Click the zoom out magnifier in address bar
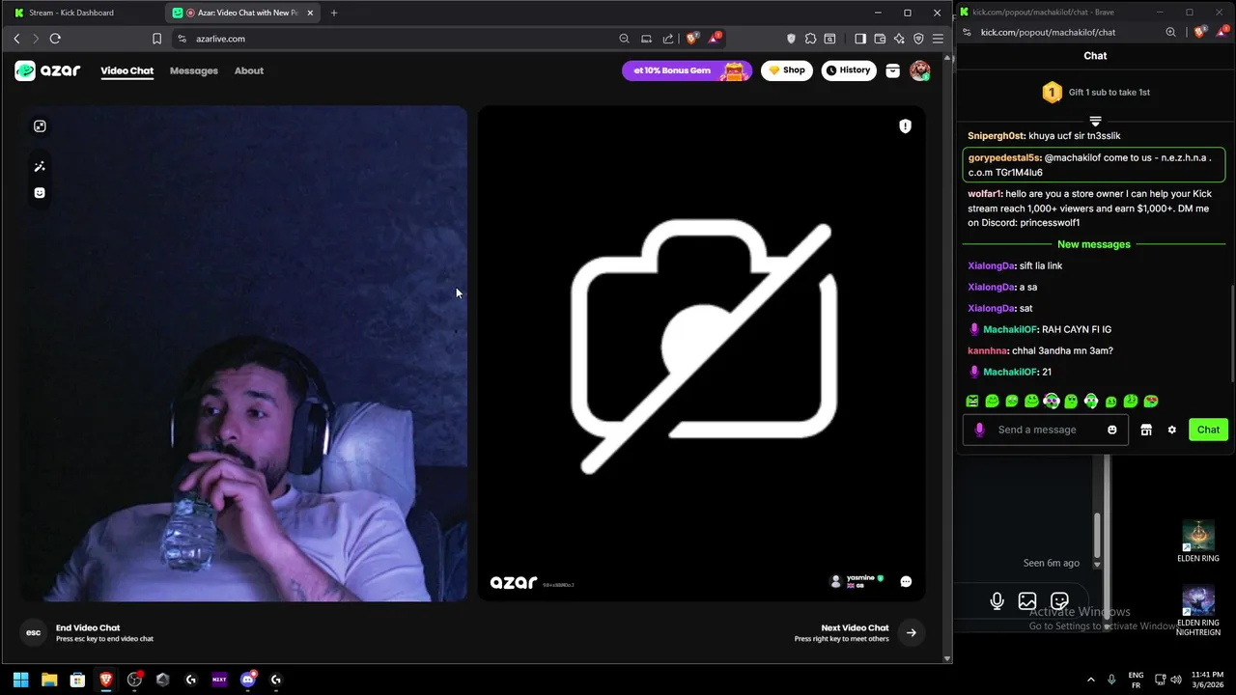Viewport: 1236px width, 695px height. point(624,39)
